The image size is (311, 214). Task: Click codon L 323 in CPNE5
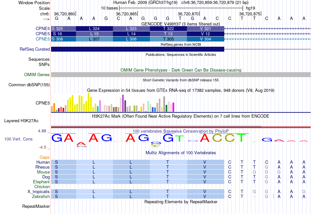pos(132,28)
